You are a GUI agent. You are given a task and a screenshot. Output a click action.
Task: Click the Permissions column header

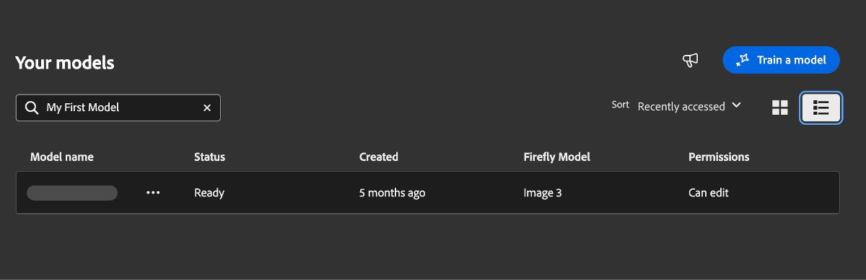click(719, 157)
